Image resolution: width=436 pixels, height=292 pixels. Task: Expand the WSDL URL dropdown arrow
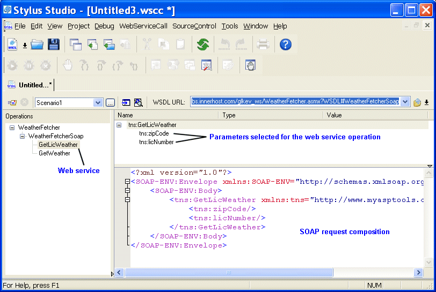pos(405,102)
